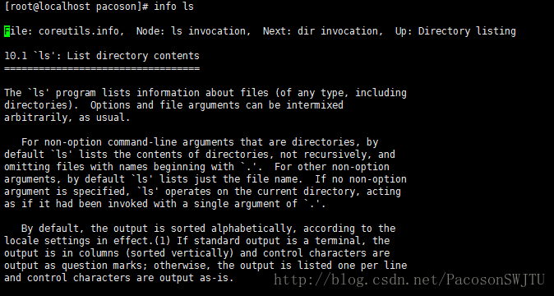Select the '10.1 `ls': List directory contents' heading
554x296 pixels.
pos(102,56)
